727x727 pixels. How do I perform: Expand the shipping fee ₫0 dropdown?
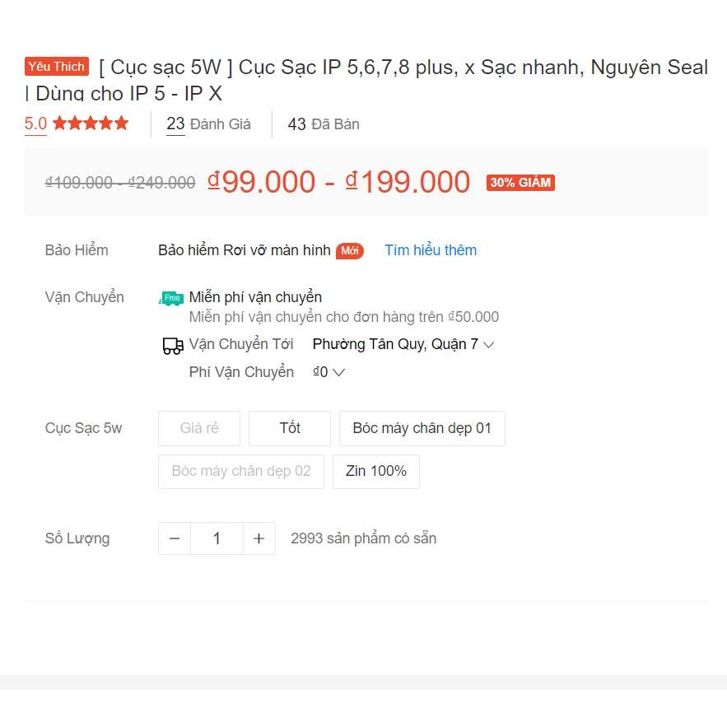tap(329, 372)
